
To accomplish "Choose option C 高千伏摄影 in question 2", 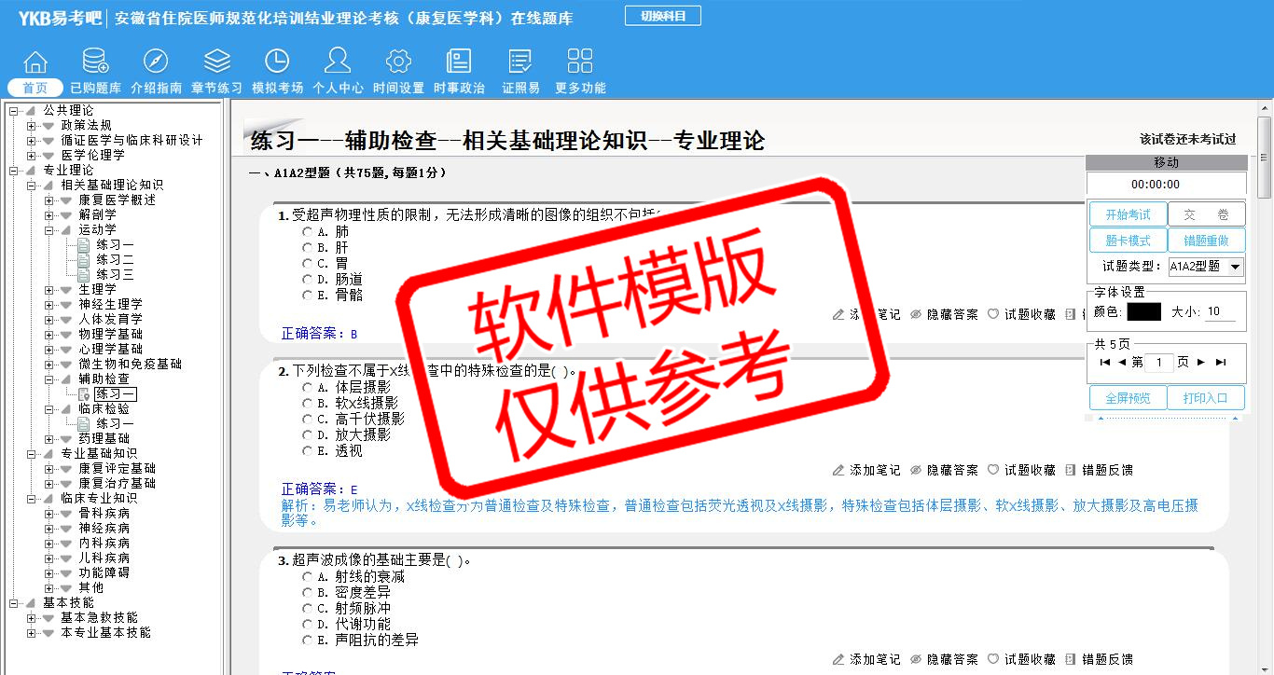I will (x=308, y=419).
